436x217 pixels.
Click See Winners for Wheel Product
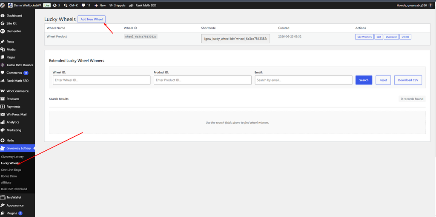364,37
